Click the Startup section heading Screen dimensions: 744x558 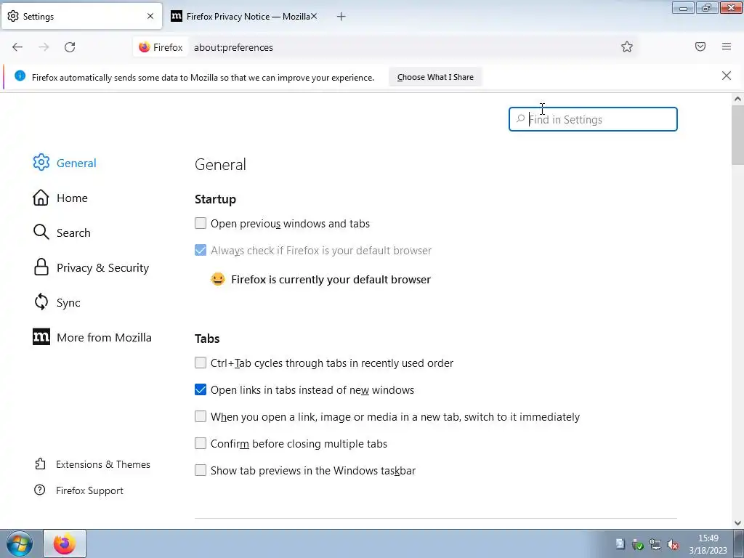(215, 199)
